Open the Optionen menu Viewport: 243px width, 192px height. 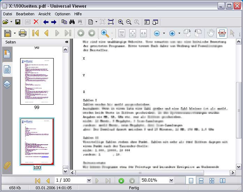(x=63, y=14)
